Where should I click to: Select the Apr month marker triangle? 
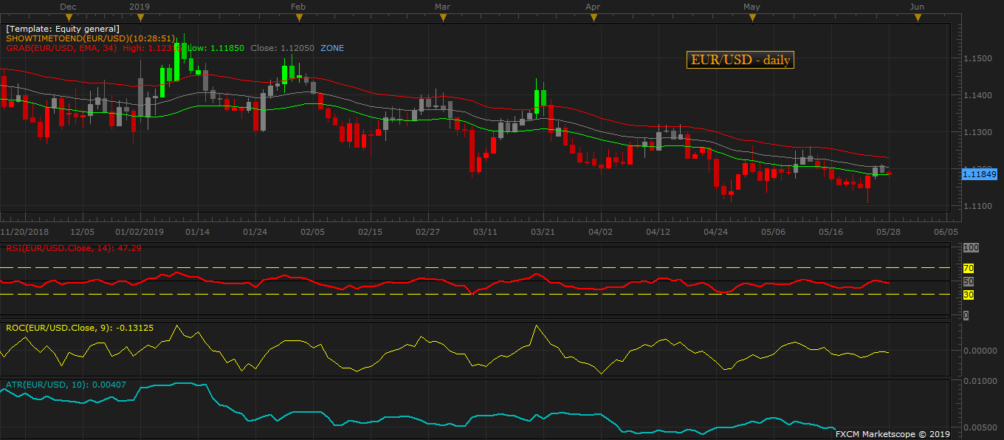coord(593,17)
